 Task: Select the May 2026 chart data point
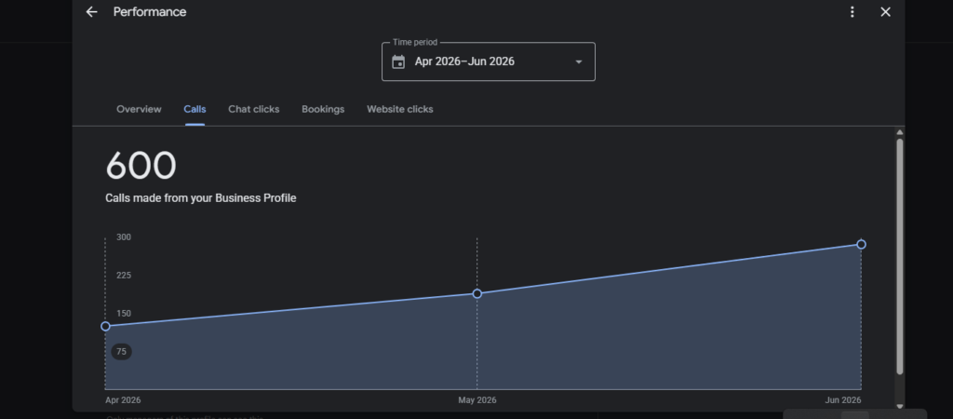click(x=477, y=293)
